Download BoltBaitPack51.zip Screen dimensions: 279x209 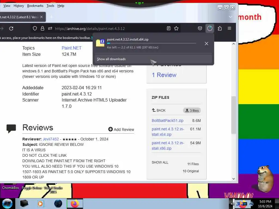[x=168, y=121]
